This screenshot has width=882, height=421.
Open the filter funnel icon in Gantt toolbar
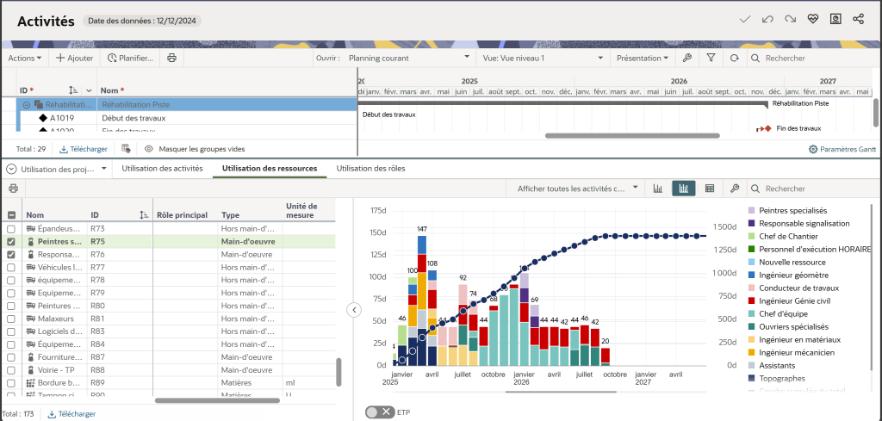[x=711, y=58]
